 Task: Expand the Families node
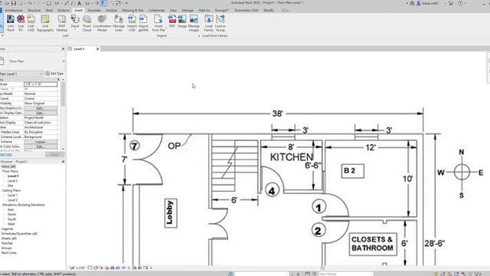point(7,243)
